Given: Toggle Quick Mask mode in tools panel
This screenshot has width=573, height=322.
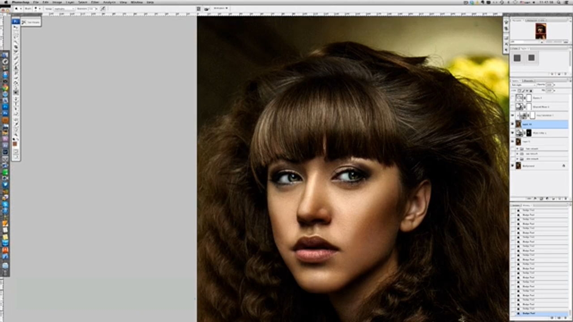Looking at the screenshot, I should (x=16, y=151).
